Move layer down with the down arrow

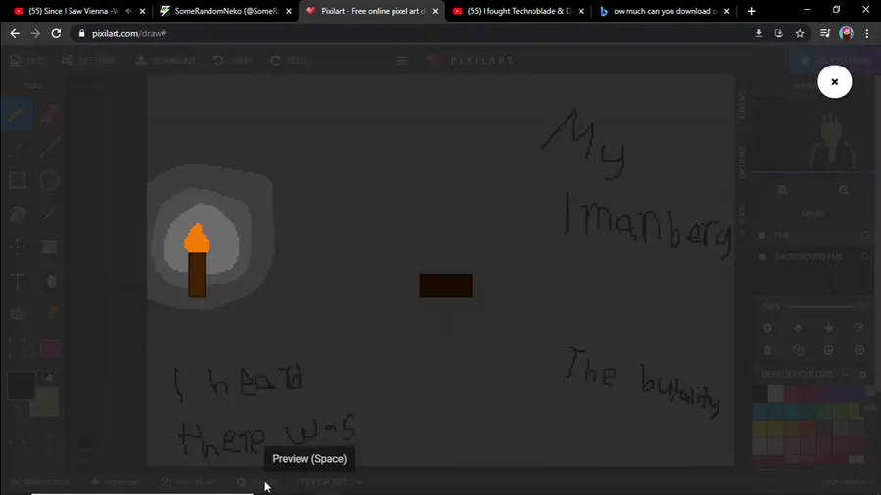click(x=828, y=328)
